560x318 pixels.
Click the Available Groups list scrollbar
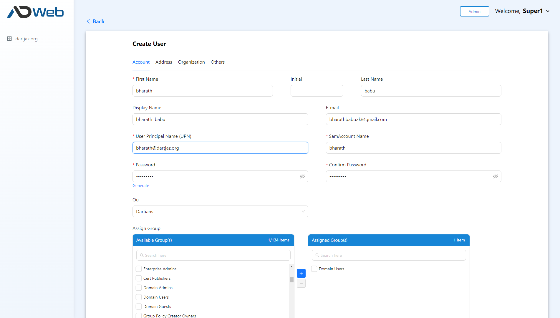pyautogui.click(x=291, y=280)
